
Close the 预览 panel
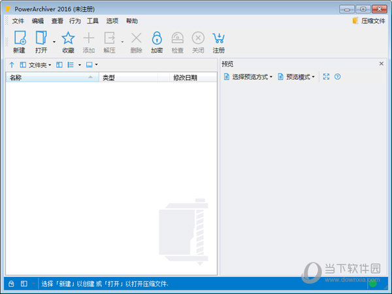click(382, 64)
